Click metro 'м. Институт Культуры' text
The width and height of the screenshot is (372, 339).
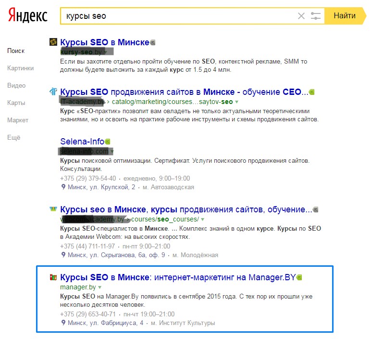tap(183, 323)
